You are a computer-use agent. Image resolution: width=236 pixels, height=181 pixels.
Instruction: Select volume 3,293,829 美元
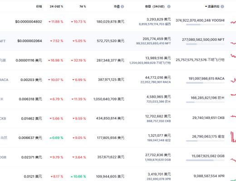point(158,19)
